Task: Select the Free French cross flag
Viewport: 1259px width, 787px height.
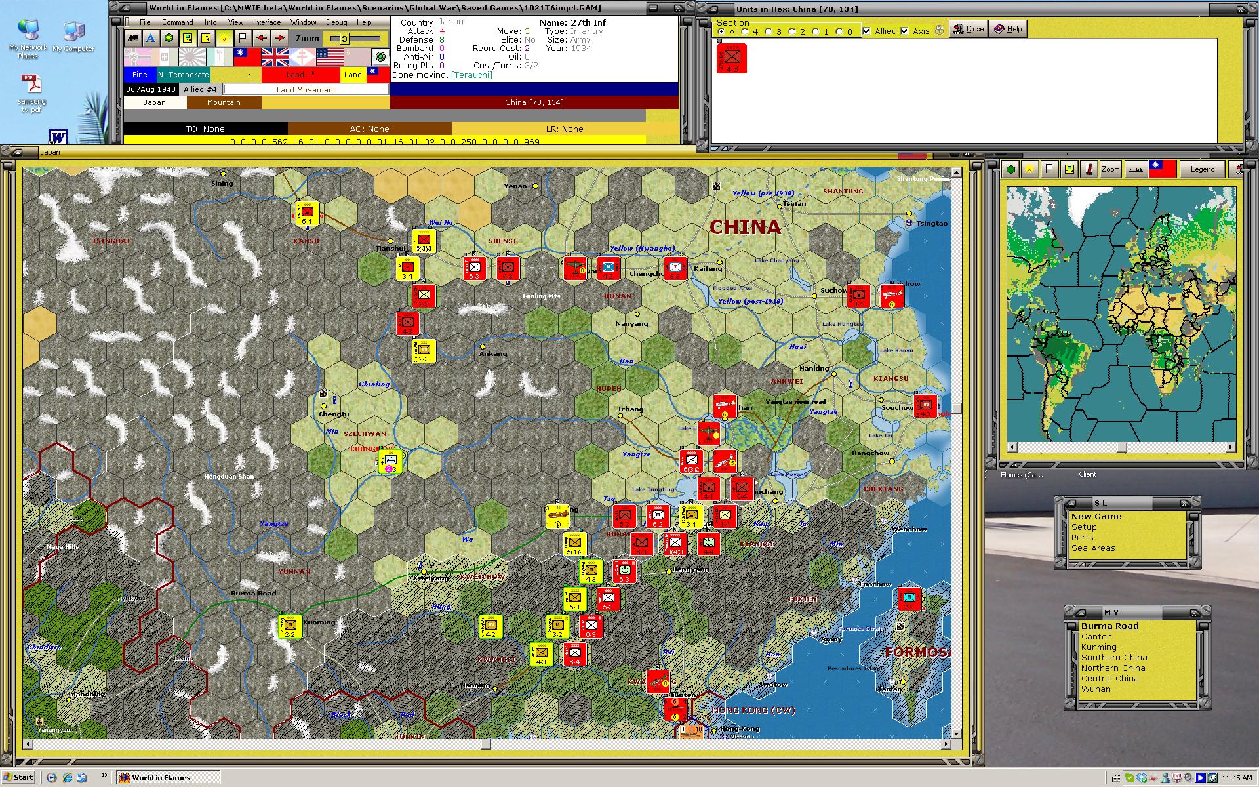Action: pyautogui.click(x=302, y=57)
